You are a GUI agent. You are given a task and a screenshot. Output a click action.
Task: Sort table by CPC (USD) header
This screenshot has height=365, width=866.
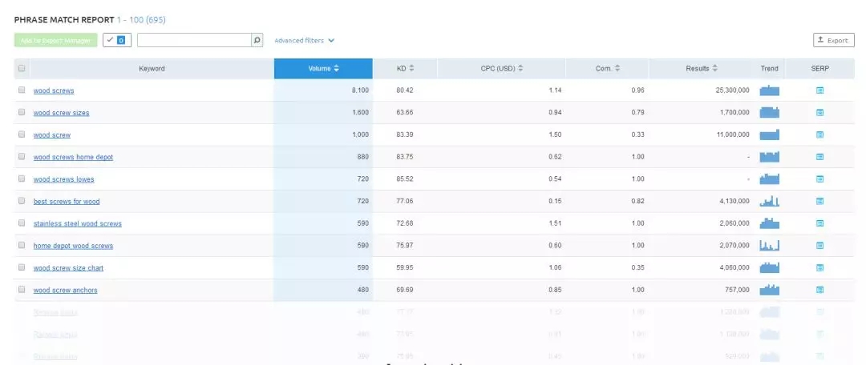pos(501,69)
